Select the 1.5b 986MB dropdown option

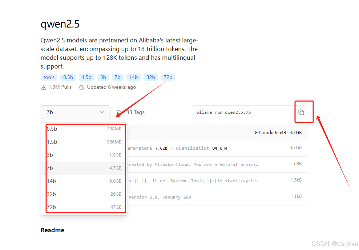point(84,142)
